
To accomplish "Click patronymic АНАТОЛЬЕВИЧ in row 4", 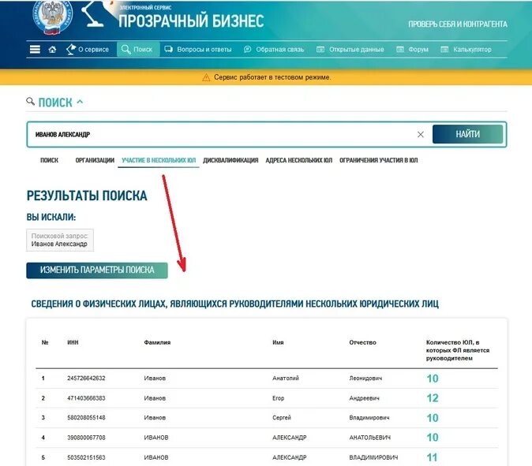I will [x=370, y=438].
